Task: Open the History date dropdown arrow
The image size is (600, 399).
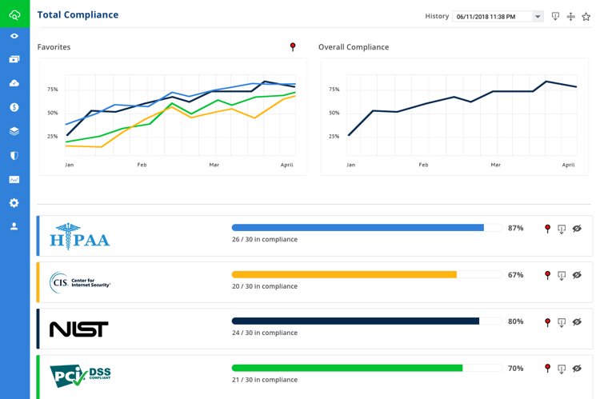Action: pos(537,16)
